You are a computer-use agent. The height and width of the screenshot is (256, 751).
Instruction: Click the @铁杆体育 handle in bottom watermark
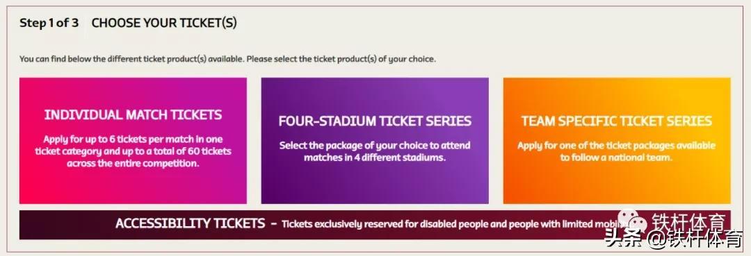(x=693, y=239)
